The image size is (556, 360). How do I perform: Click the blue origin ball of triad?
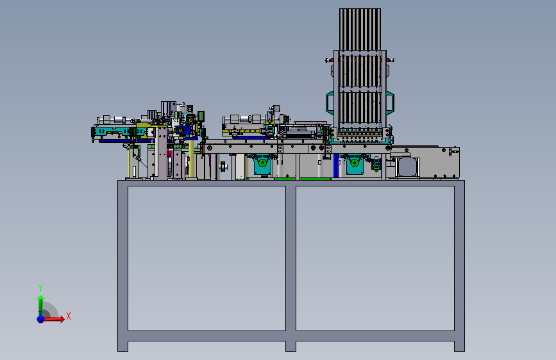[x=41, y=319]
